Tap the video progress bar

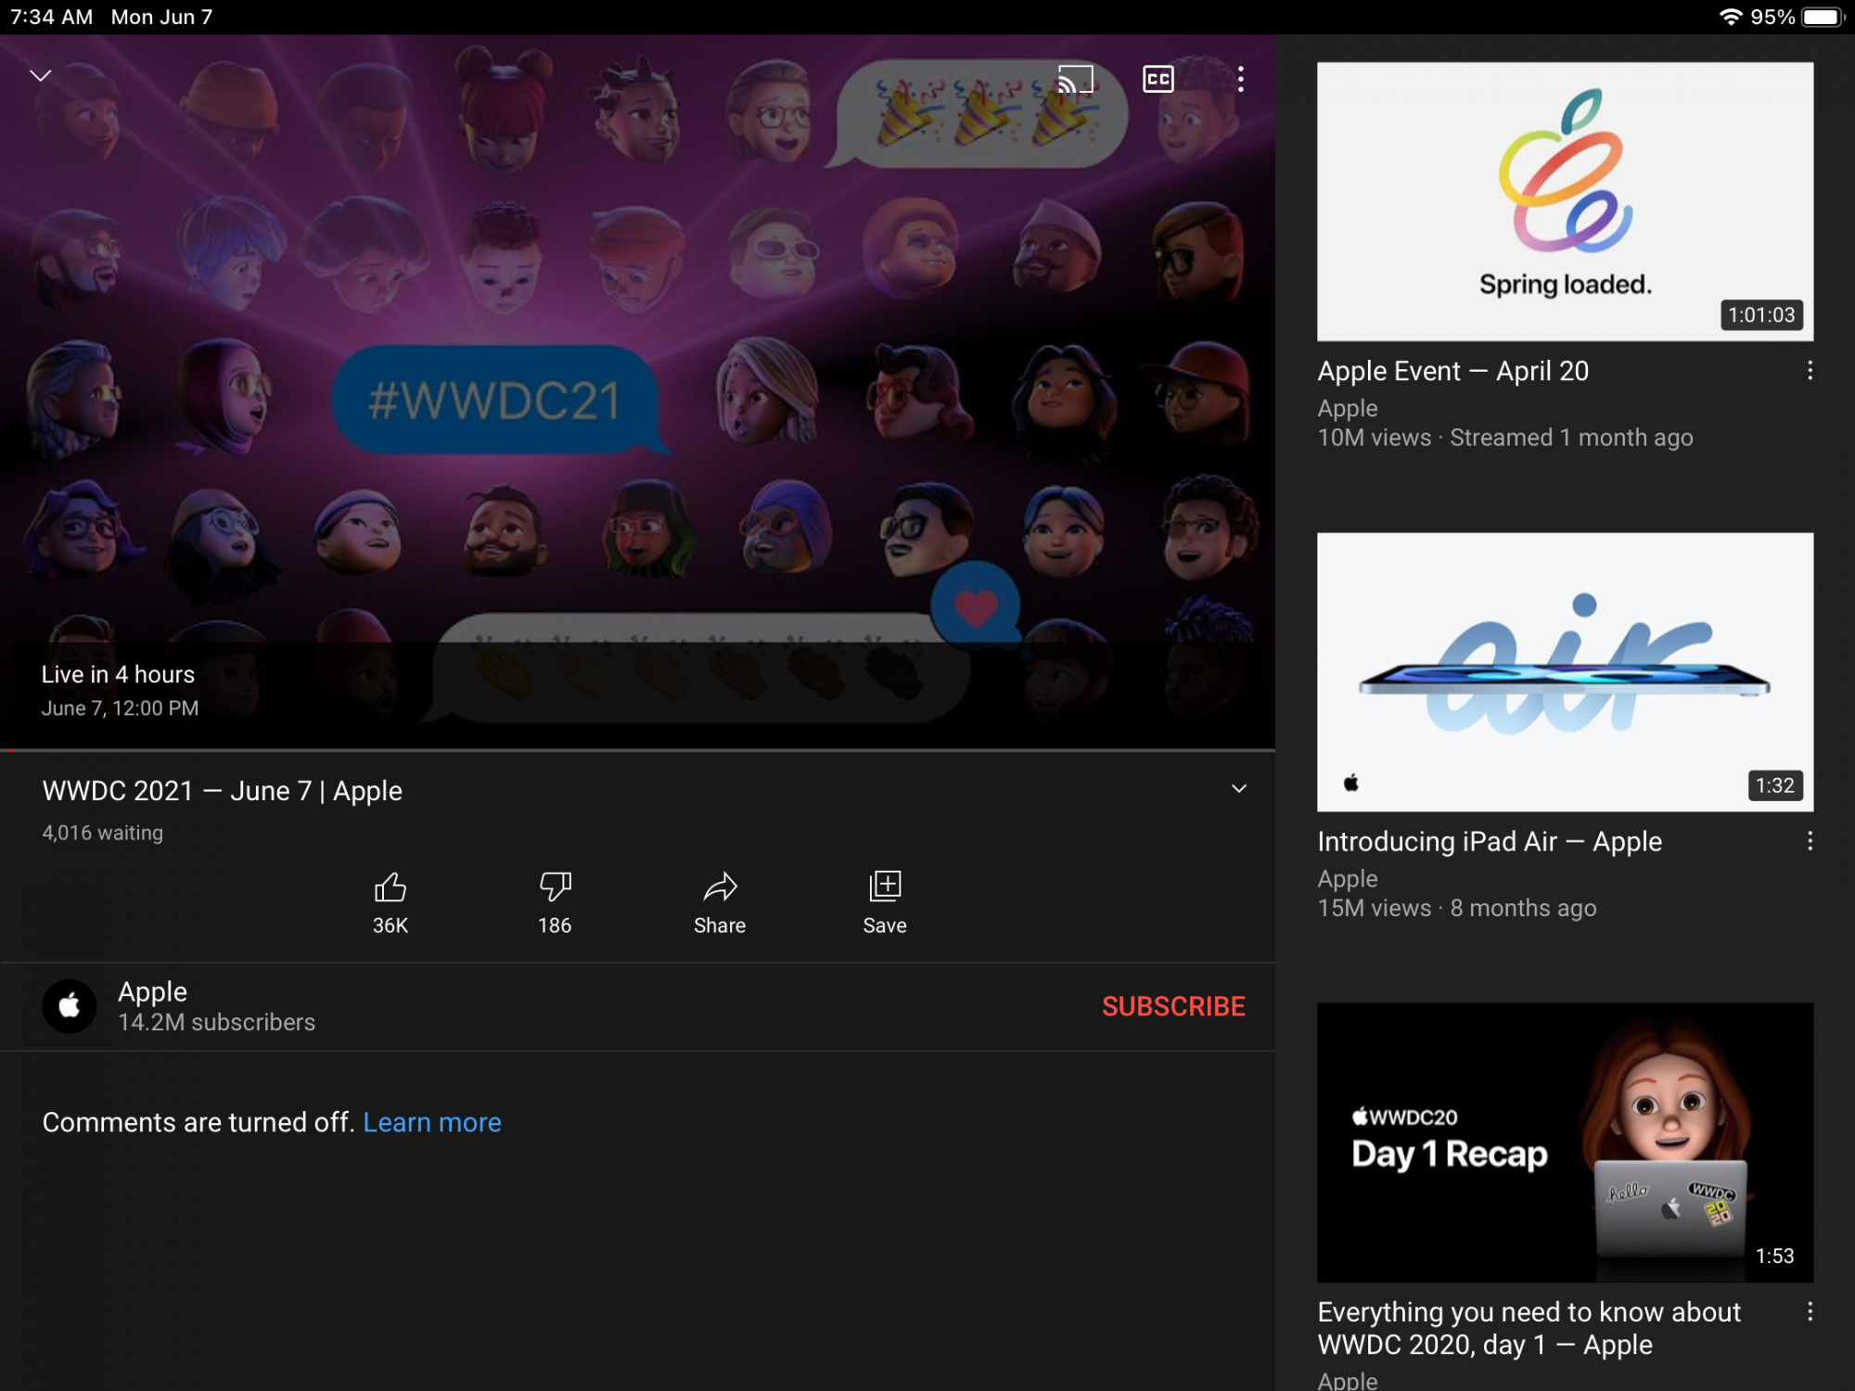point(637,749)
